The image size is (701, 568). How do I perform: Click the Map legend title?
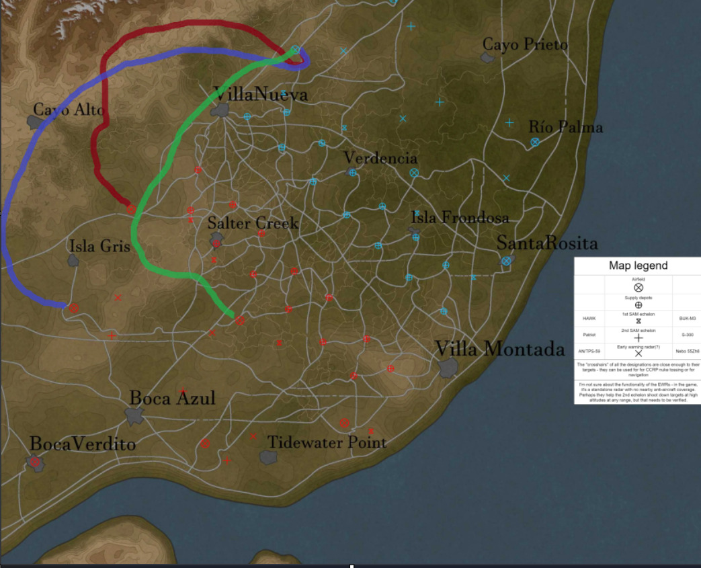[x=638, y=266]
